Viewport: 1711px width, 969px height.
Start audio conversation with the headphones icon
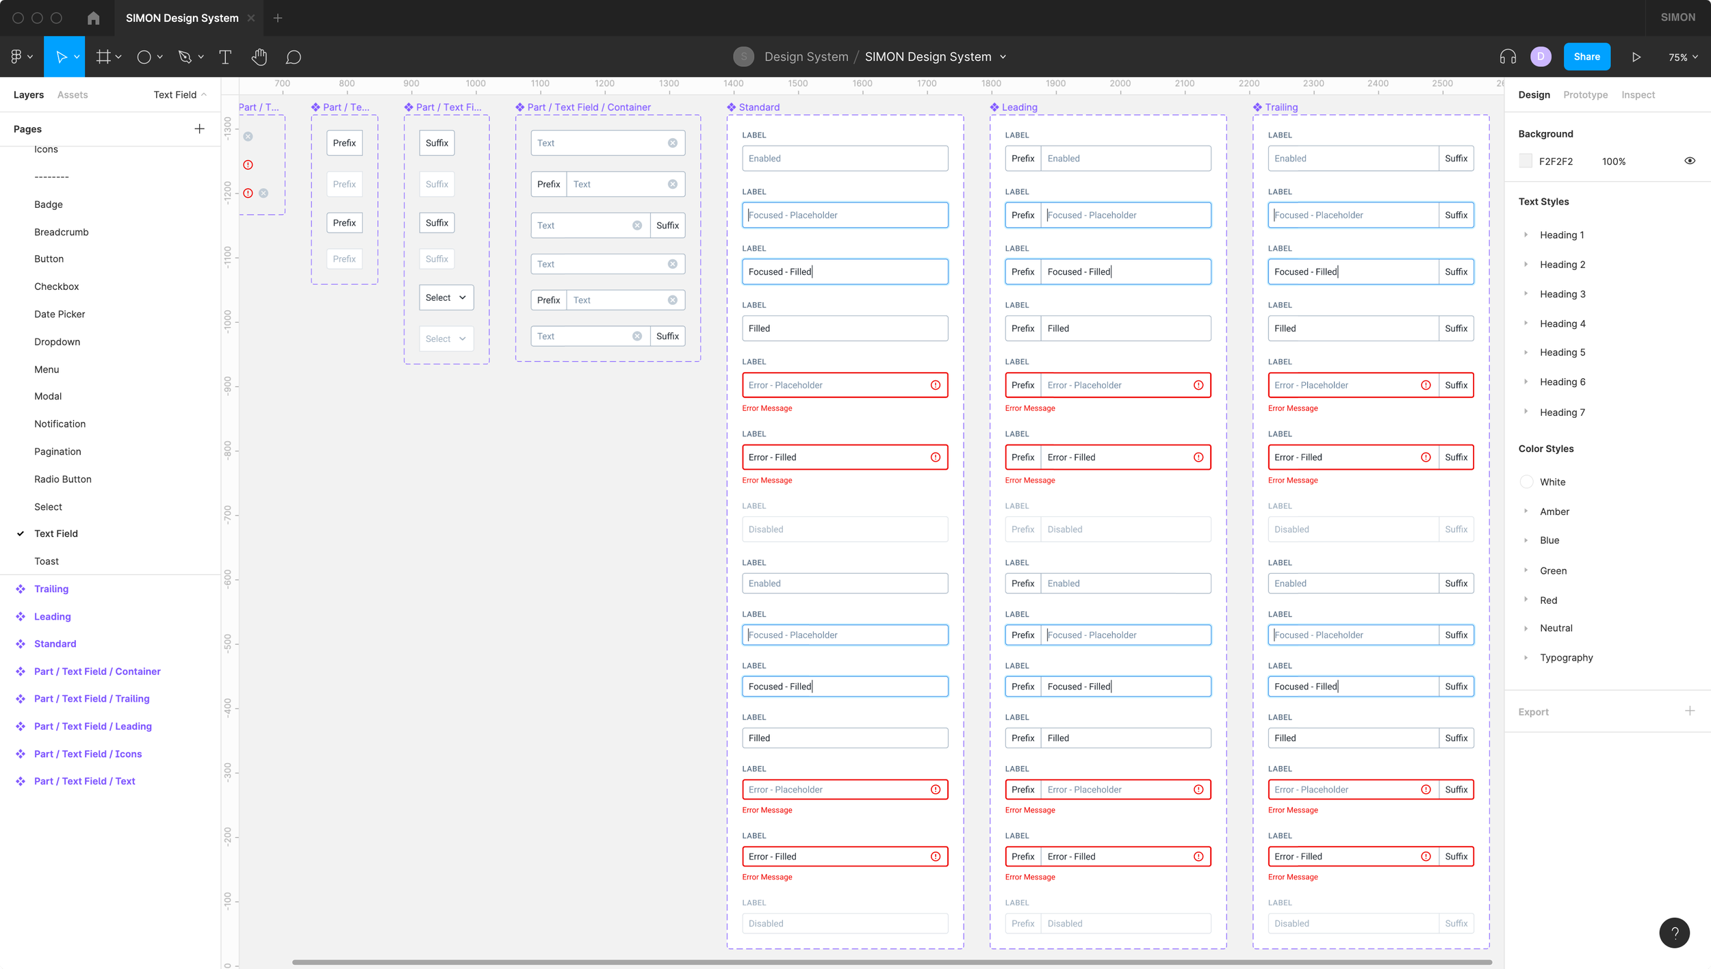1507,57
